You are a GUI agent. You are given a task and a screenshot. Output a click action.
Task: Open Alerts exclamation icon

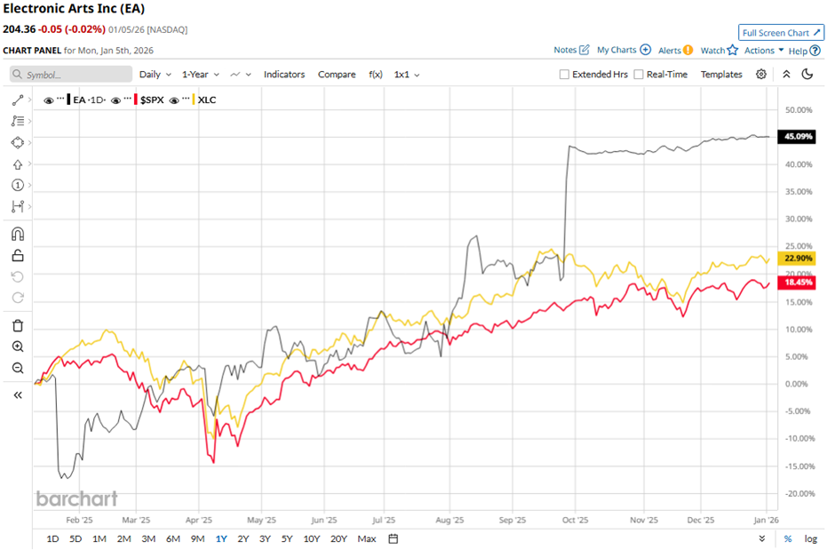pos(688,50)
